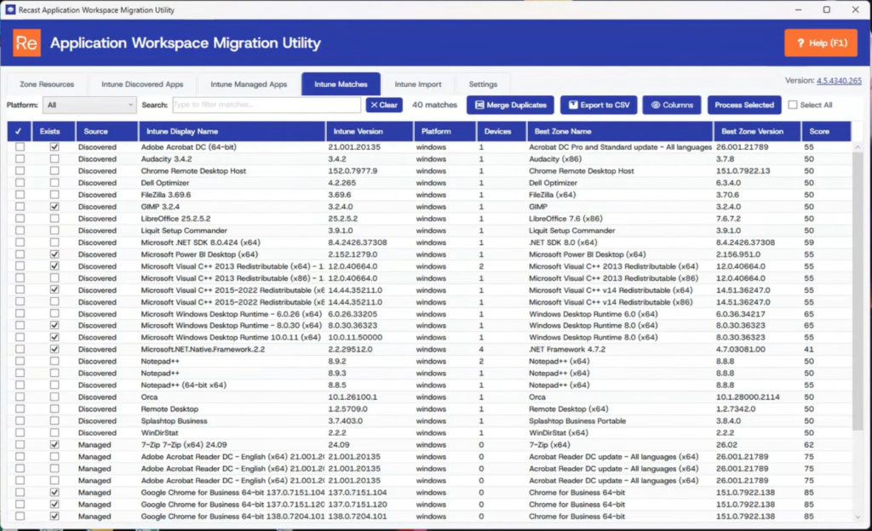Click best zone name 'WinDirStat (x64)'

[x=559, y=432]
